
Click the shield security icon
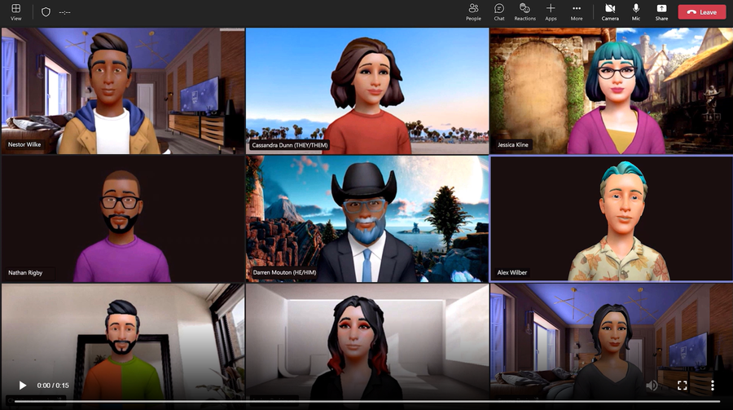click(46, 12)
